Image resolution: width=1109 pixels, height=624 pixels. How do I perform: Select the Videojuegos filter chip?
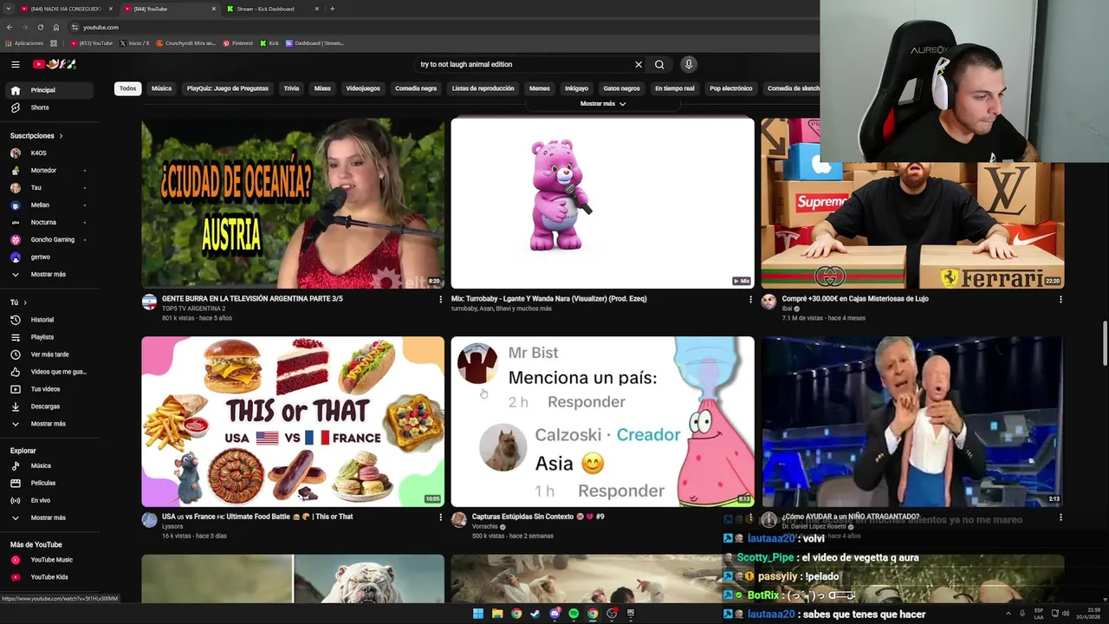pyautogui.click(x=363, y=88)
